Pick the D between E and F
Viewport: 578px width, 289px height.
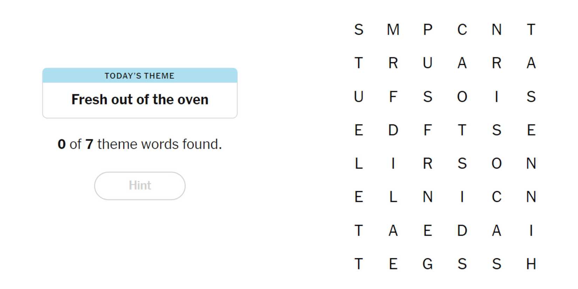click(x=393, y=130)
